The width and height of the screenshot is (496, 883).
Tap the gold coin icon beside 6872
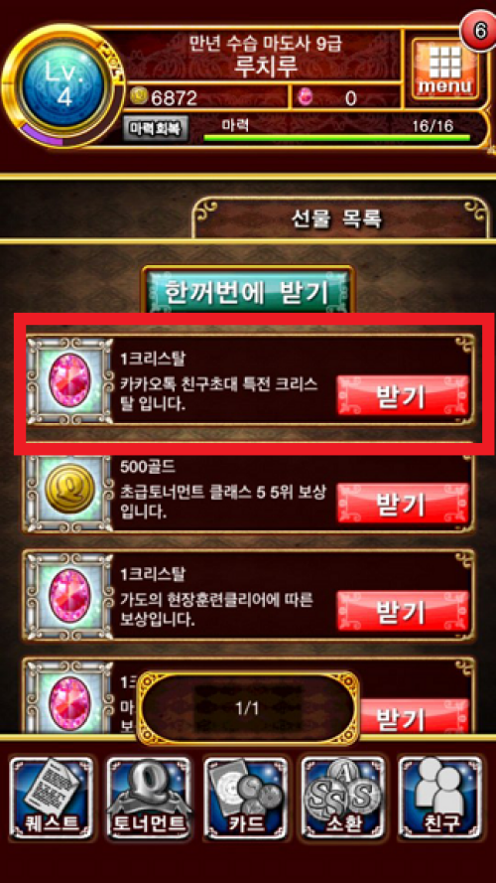tap(138, 97)
